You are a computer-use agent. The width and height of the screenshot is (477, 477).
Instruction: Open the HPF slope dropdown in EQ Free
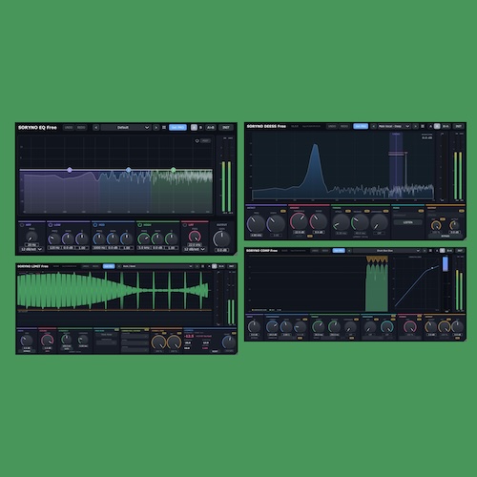31,249
